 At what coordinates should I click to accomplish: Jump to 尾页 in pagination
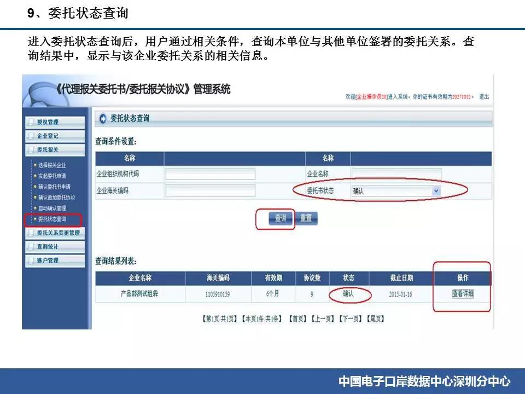[x=376, y=318]
